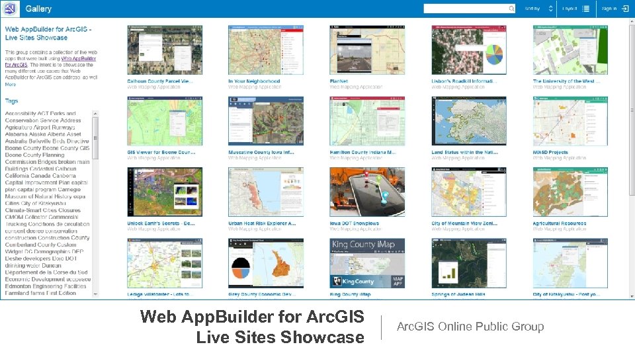Click the search magnifier icon
The height and width of the screenshot is (357, 635).
pos(511,9)
